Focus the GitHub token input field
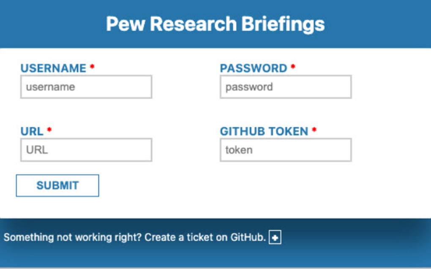Viewport: 431px width, 269px height. [x=286, y=150]
